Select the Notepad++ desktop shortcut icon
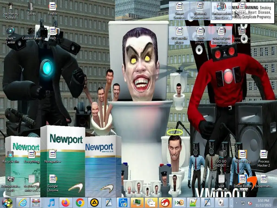Image resolution: width=277 pixels, height=208 pixels. [x=53, y=157]
